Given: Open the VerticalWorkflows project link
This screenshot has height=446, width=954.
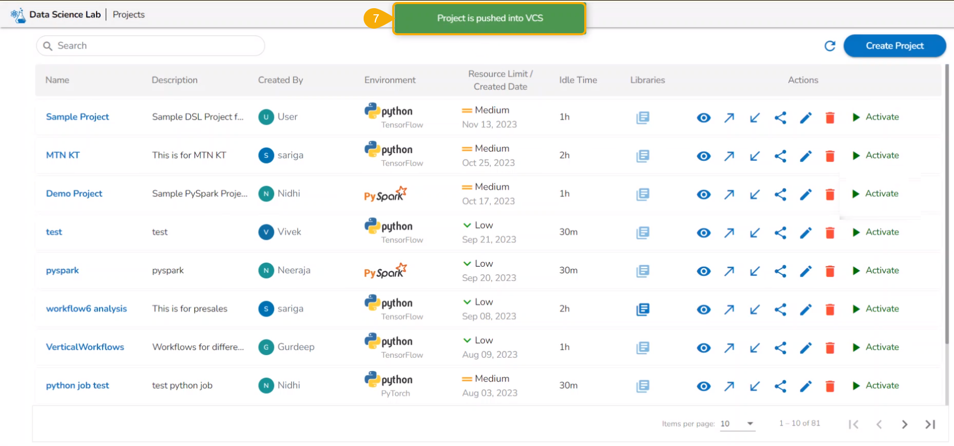Looking at the screenshot, I should tap(85, 347).
